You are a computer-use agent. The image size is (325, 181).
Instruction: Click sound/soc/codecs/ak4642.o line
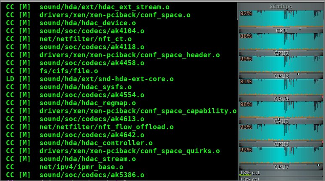(x=75, y=135)
